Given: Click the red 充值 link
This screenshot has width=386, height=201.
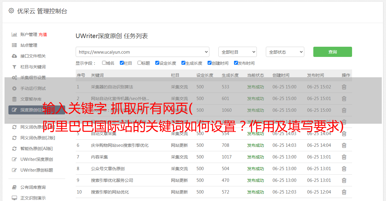Looking at the screenshot, I should coord(43,34).
